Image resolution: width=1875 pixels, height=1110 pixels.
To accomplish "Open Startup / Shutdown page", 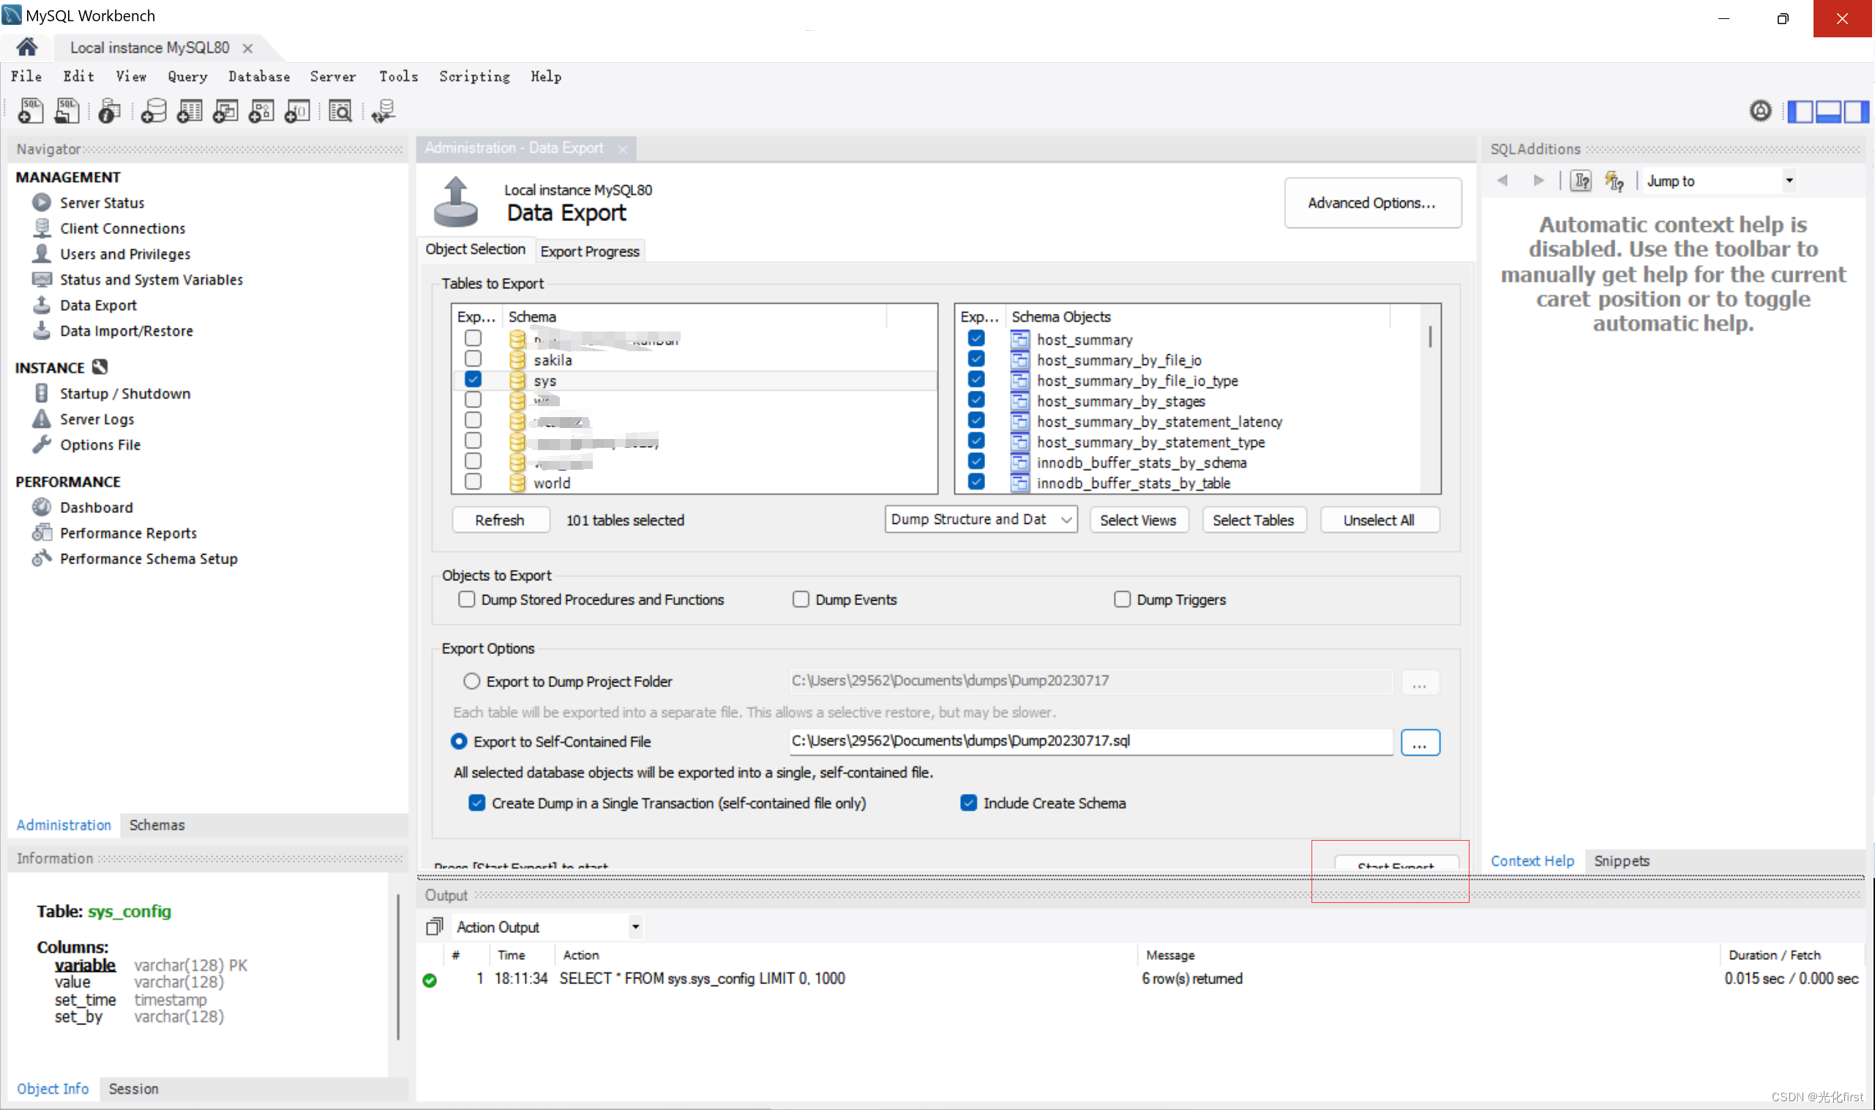I will 125,394.
